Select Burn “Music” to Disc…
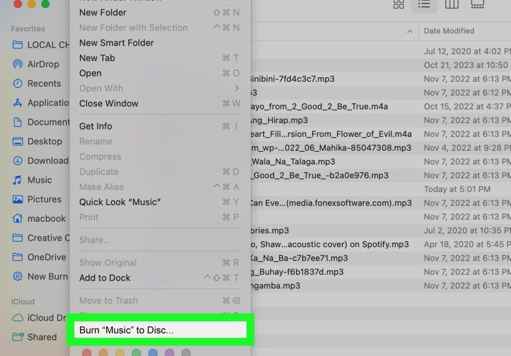This screenshot has width=511, height=356. click(160, 330)
